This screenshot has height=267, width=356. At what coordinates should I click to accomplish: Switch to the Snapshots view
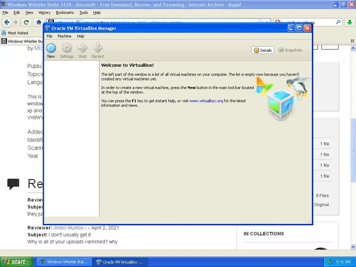tap(290, 50)
